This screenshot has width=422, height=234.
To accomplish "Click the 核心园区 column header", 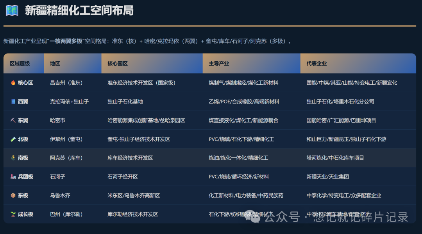I will 152,63.
